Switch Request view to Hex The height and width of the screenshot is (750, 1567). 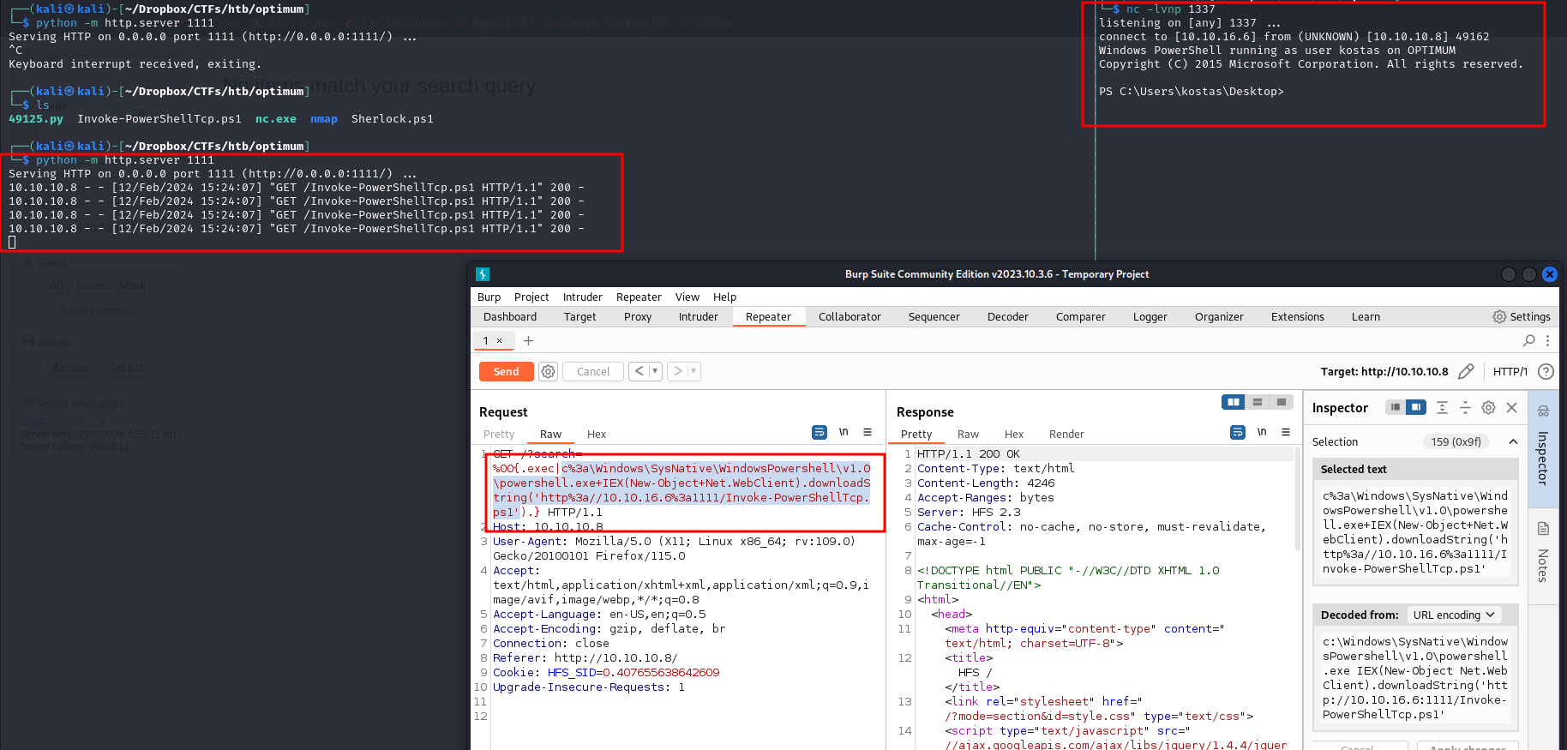point(597,434)
